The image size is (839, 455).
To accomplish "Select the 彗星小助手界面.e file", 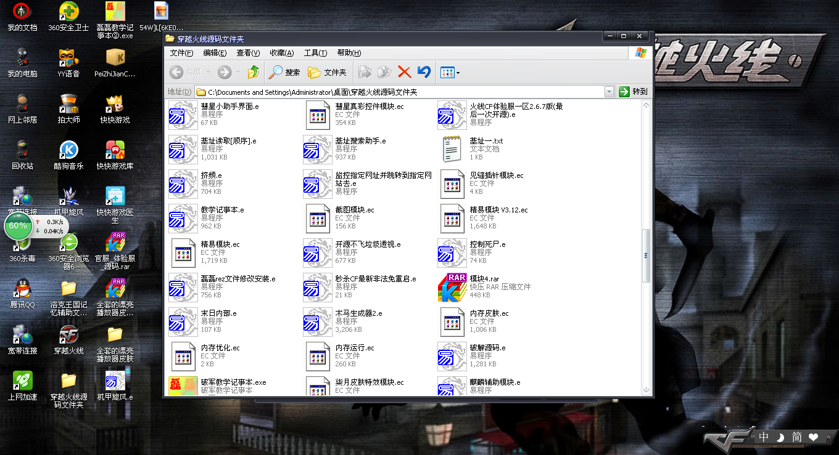I will pyautogui.click(x=213, y=115).
